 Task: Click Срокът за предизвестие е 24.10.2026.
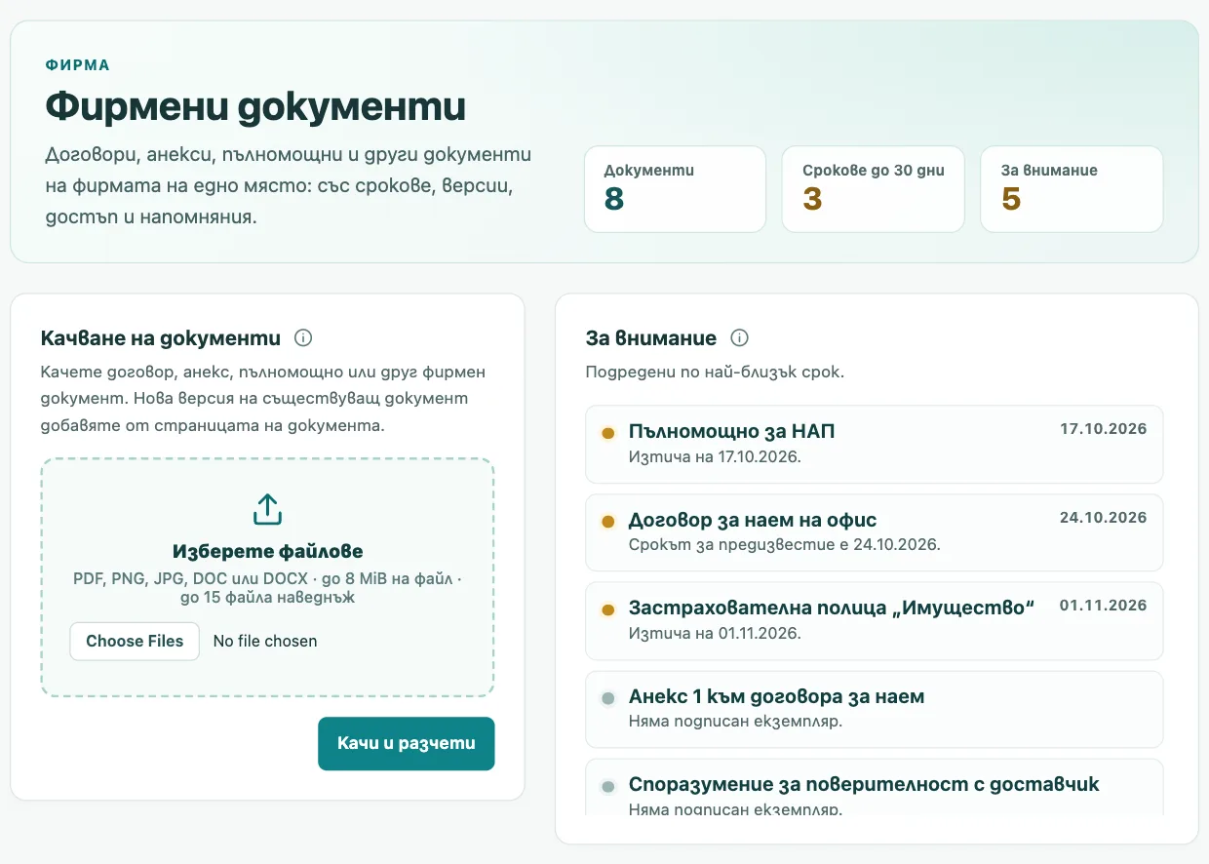(x=785, y=544)
